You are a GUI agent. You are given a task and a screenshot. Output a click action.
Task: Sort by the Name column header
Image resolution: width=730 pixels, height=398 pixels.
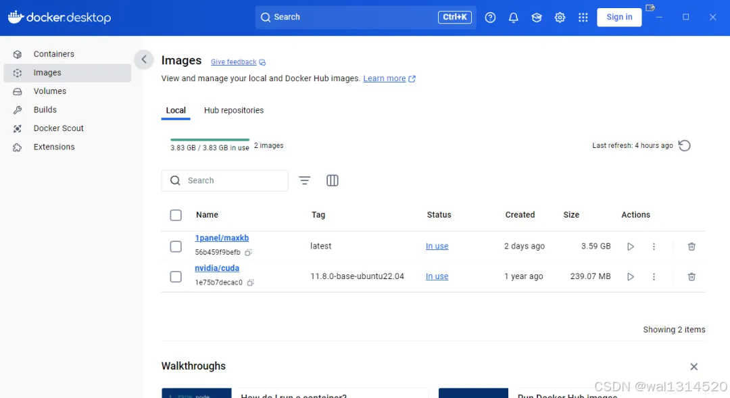(x=208, y=215)
